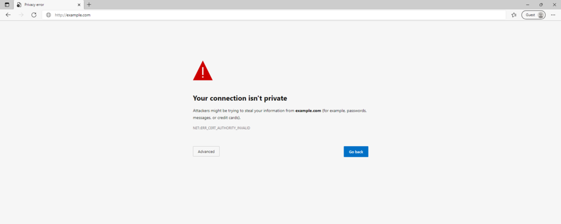Open the tab actions menu icon
Image resolution: width=561 pixels, height=224 pixels.
7,4
